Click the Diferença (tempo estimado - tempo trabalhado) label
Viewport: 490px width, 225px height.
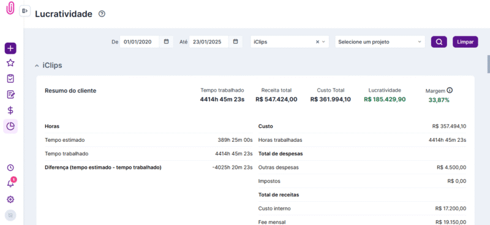click(103, 168)
